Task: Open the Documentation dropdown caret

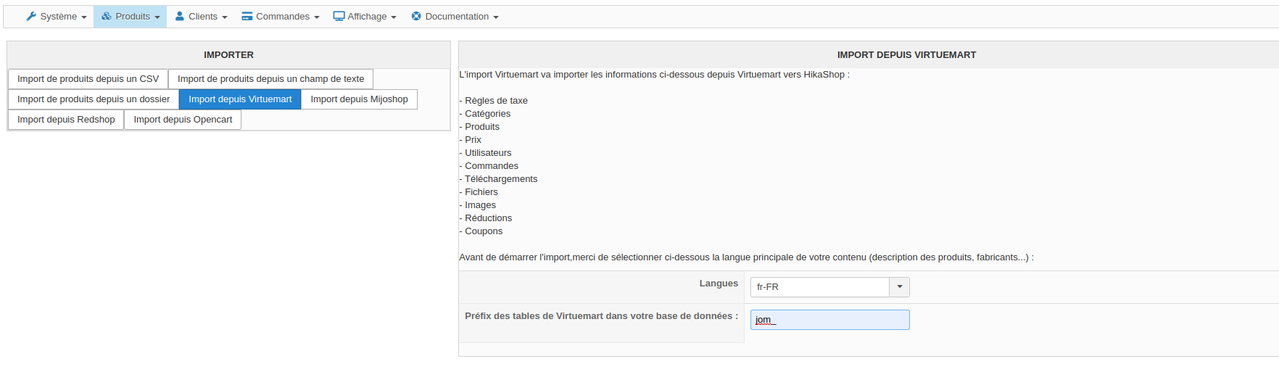Action: click(x=496, y=17)
